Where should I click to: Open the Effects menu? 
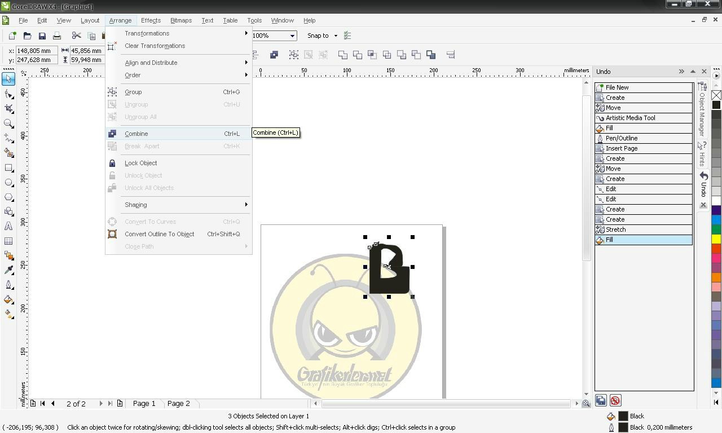[151, 20]
